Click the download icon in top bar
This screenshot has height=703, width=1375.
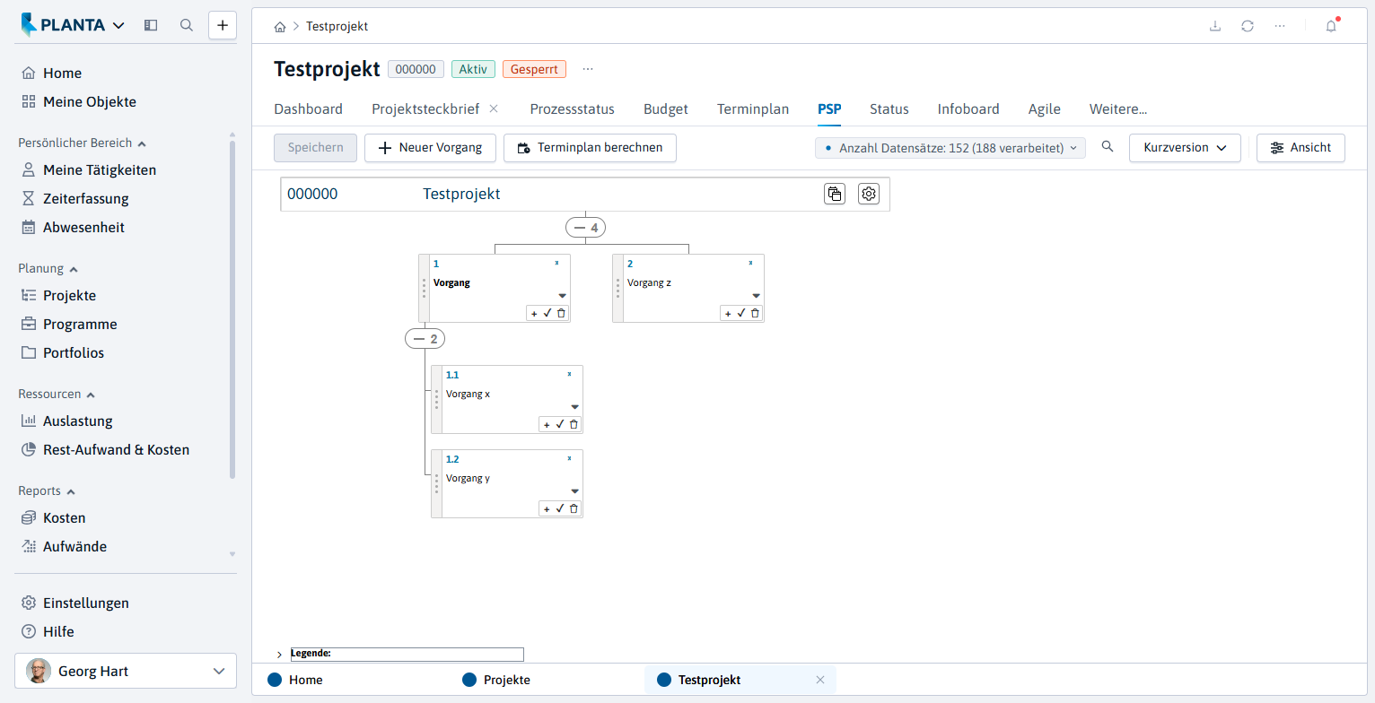(x=1215, y=26)
